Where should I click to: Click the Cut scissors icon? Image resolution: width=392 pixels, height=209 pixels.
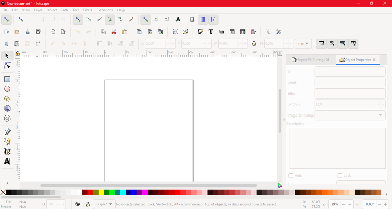coord(114,32)
